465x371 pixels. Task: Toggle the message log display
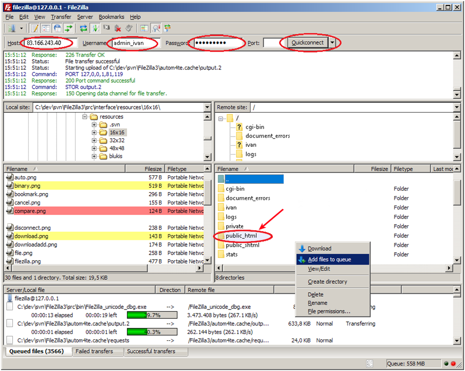point(34,29)
